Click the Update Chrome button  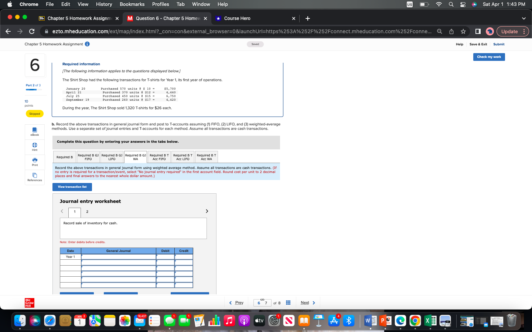(512, 31)
